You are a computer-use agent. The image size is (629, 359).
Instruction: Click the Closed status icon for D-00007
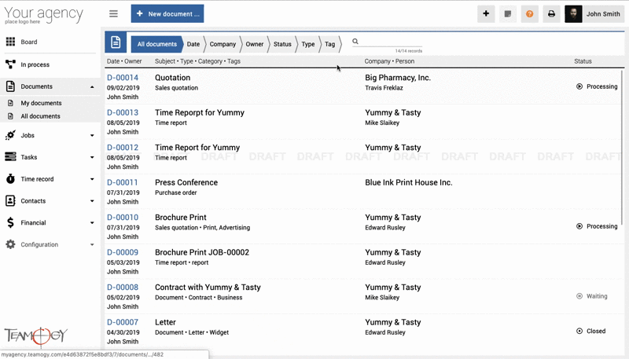click(579, 331)
